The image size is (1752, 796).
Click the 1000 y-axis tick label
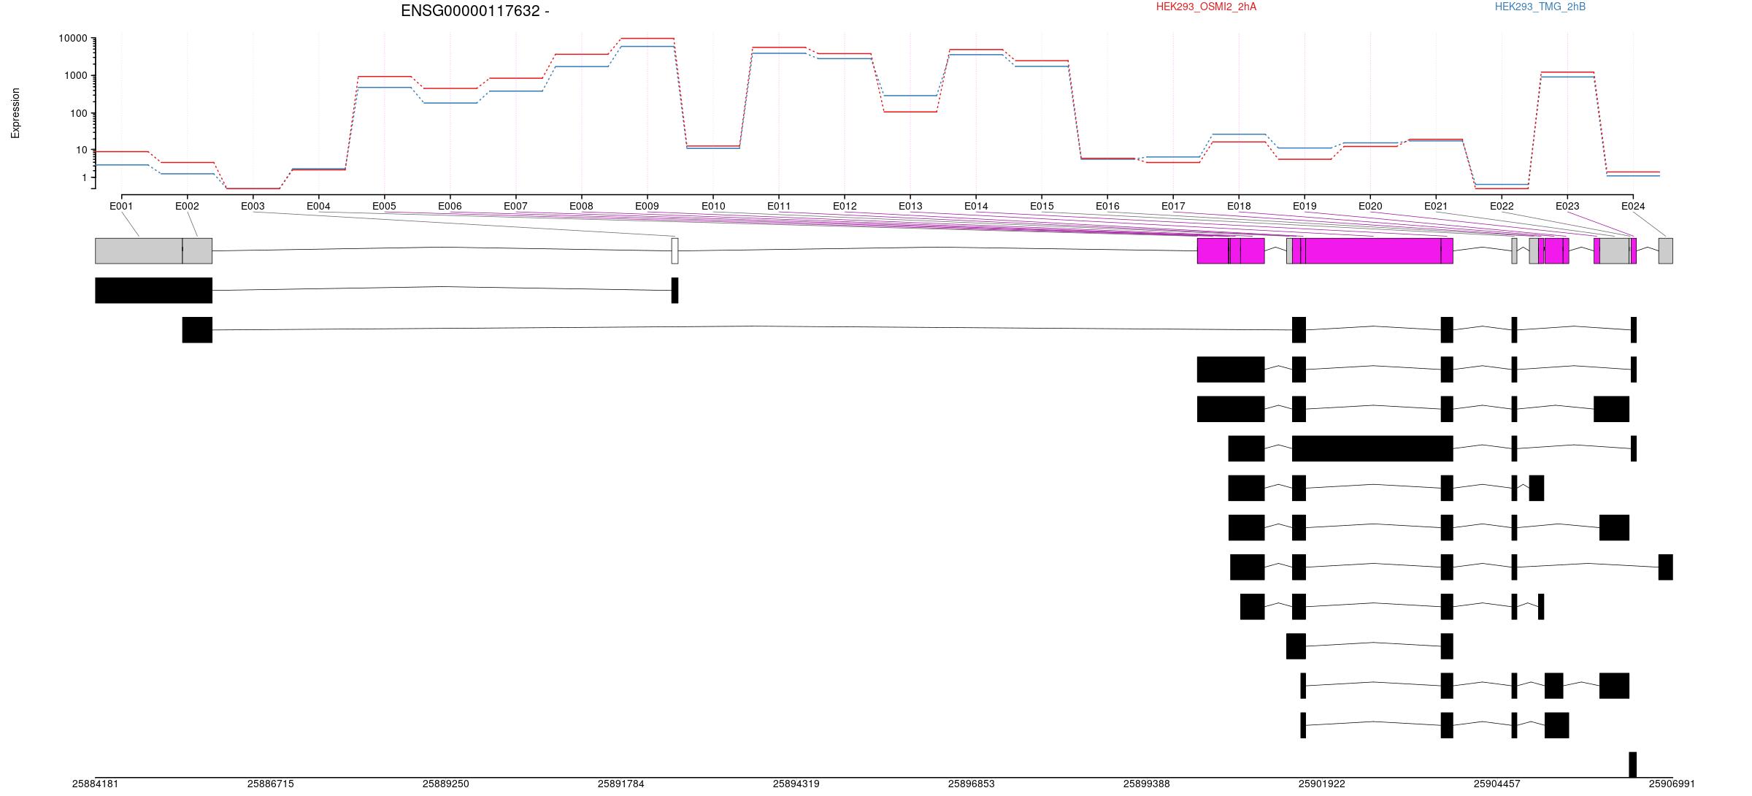[x=75, y=76]
